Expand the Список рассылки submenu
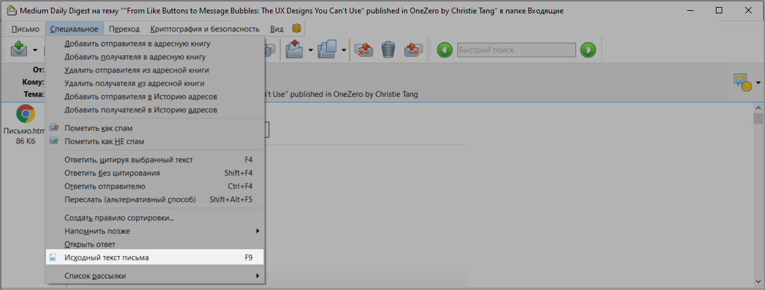Screen dimensions: 765x290 tap(155, 277)
